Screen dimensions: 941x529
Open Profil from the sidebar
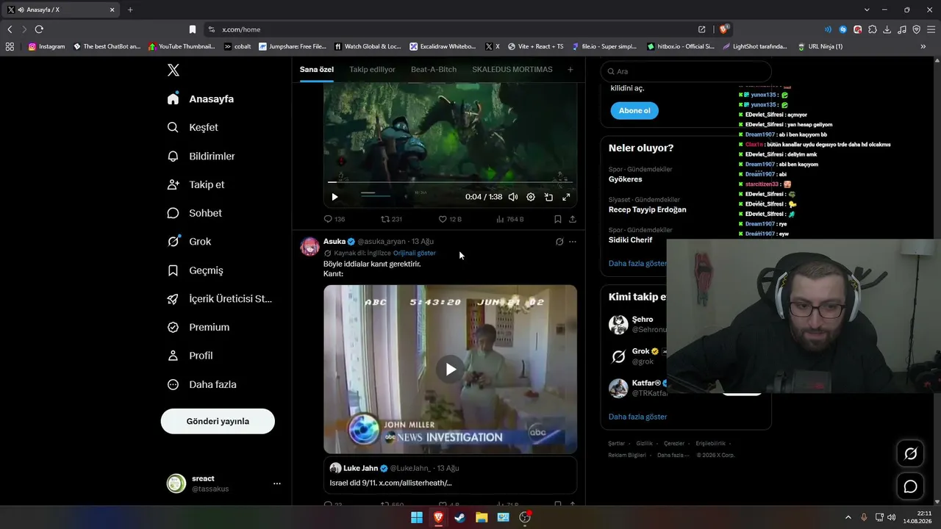click(190, 356)
